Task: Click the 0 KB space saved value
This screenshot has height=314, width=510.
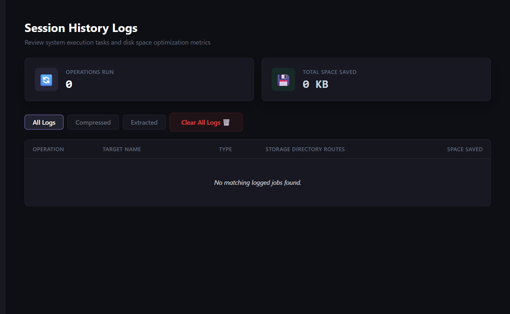Action: click(315, 84)
